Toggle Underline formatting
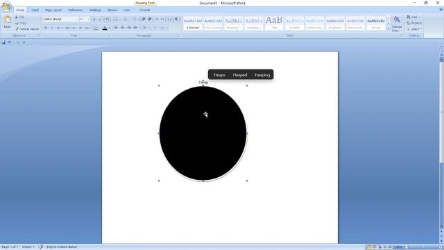Screen dimensions: 444x250 pos(58,28)
